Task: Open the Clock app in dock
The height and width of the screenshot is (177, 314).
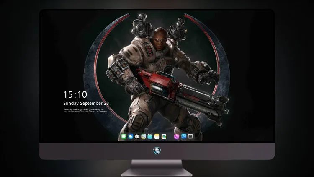Action: pos(137,136)
